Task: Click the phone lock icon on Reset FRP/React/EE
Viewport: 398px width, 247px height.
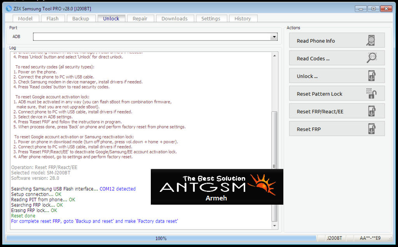Action: (372, 111)
